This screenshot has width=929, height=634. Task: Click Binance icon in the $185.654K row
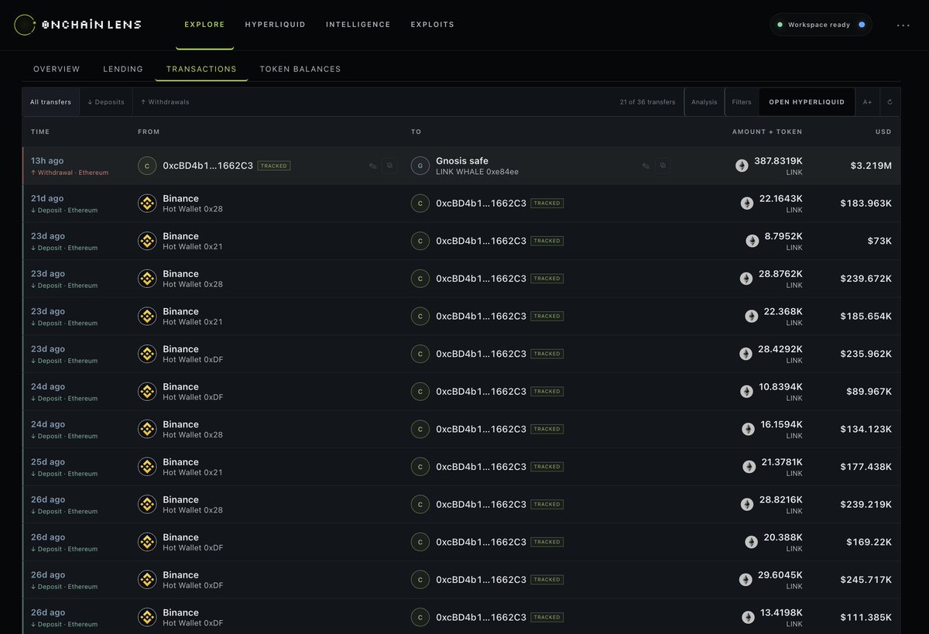point(147,317)
